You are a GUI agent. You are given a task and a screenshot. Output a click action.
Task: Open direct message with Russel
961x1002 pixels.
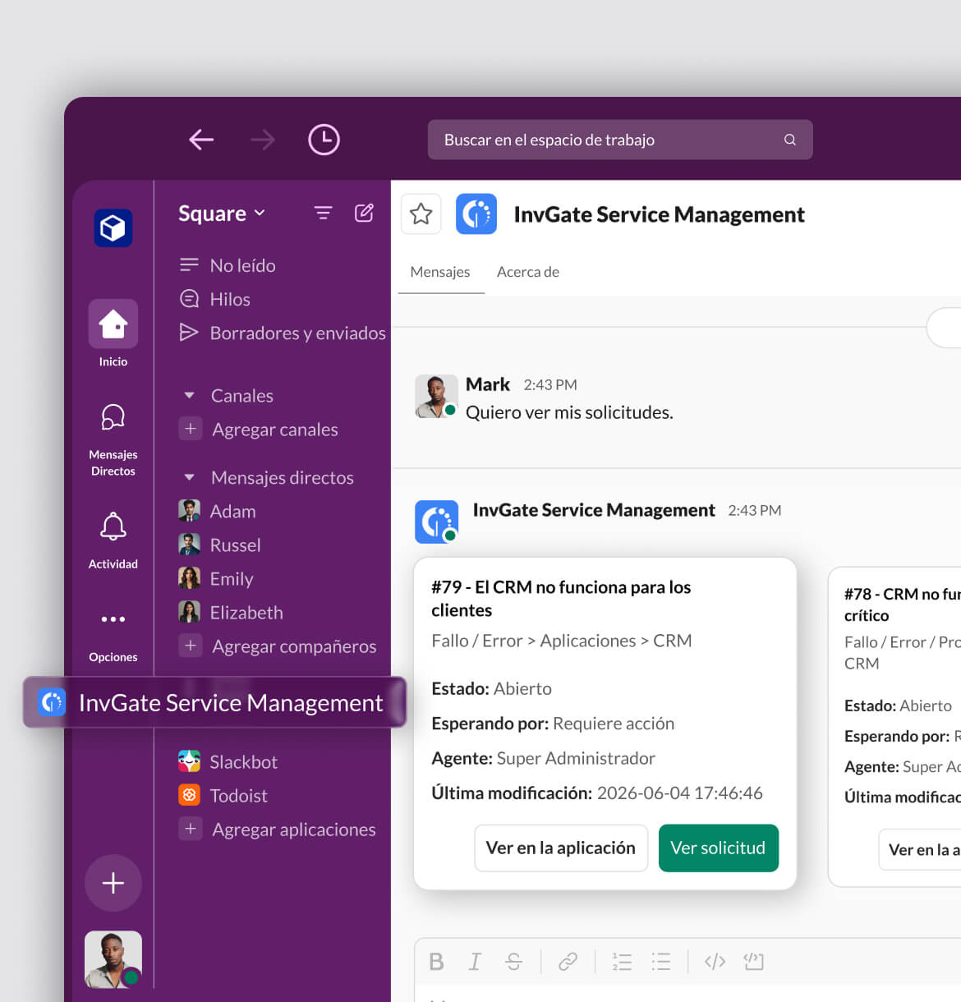coord(220,545)
